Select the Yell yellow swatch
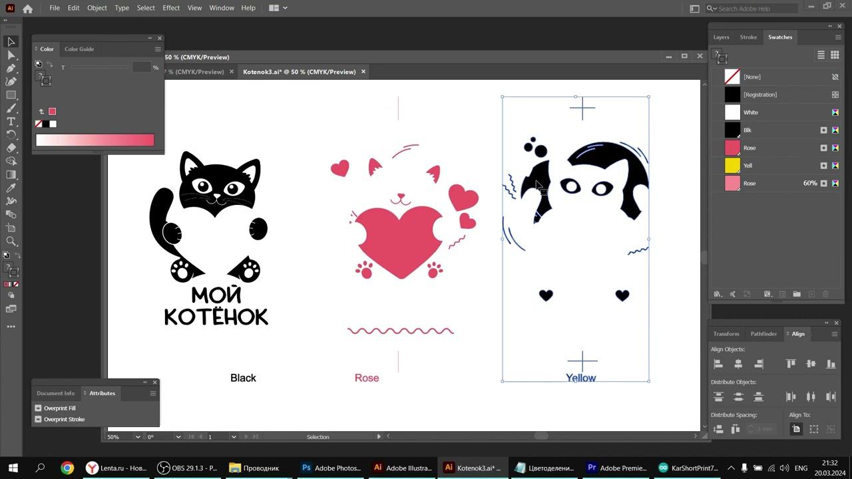852x479 pixels. 732,166
